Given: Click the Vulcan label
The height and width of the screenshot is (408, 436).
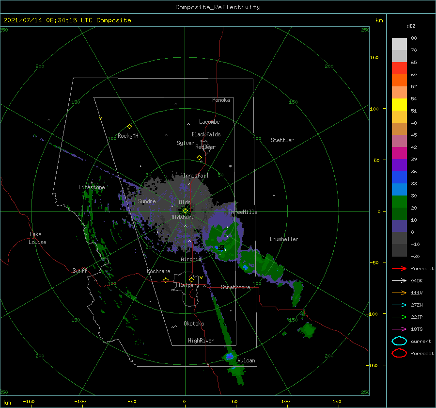Looking at the screenshot, I should click(247, 360).
